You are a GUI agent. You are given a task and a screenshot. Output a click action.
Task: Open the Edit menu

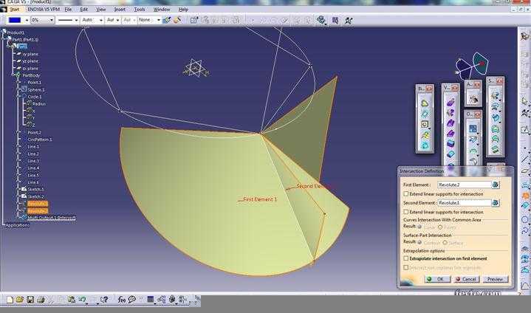point(84,10)
